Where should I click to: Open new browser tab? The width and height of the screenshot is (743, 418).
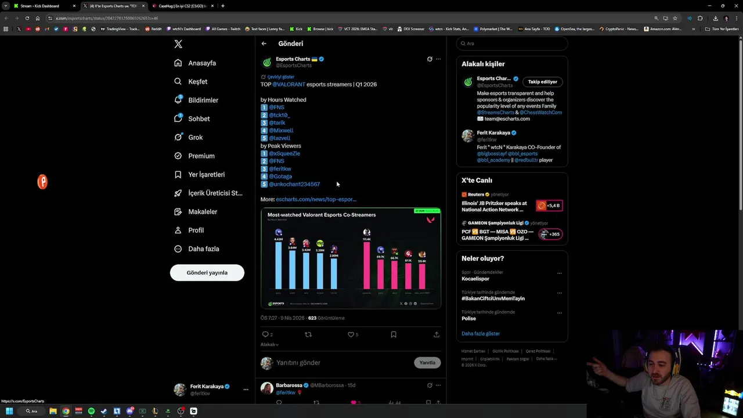pyautogui.click(x=223, y=6)
